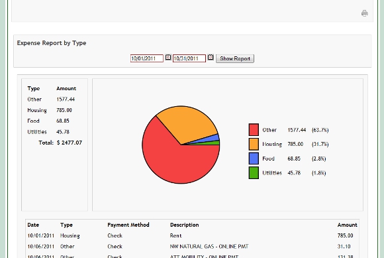384x258 pixels.
Task: Click the Check cell in Rent row
Action: tap(115, 235)
